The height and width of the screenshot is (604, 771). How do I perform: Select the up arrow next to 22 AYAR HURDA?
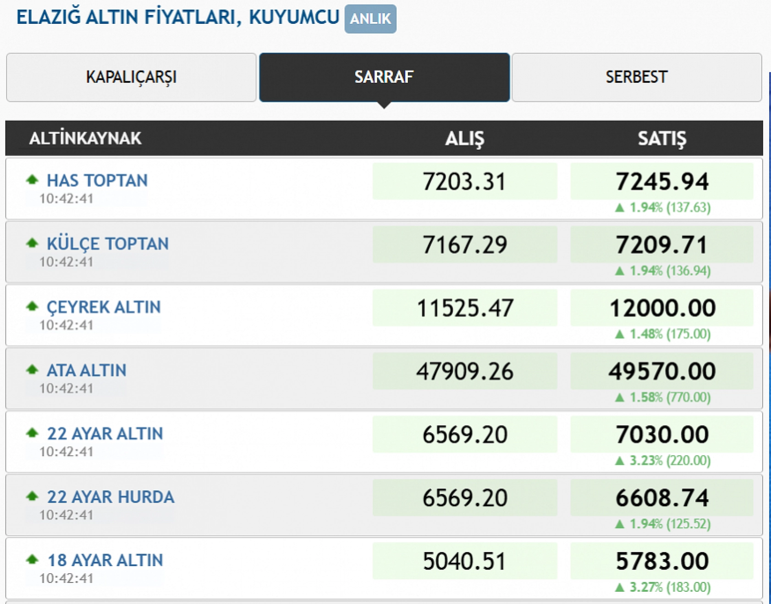(x=31, y=496)
